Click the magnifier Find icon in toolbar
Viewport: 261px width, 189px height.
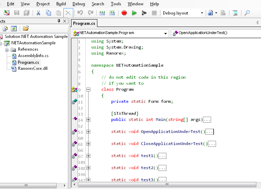pos(247,13)
